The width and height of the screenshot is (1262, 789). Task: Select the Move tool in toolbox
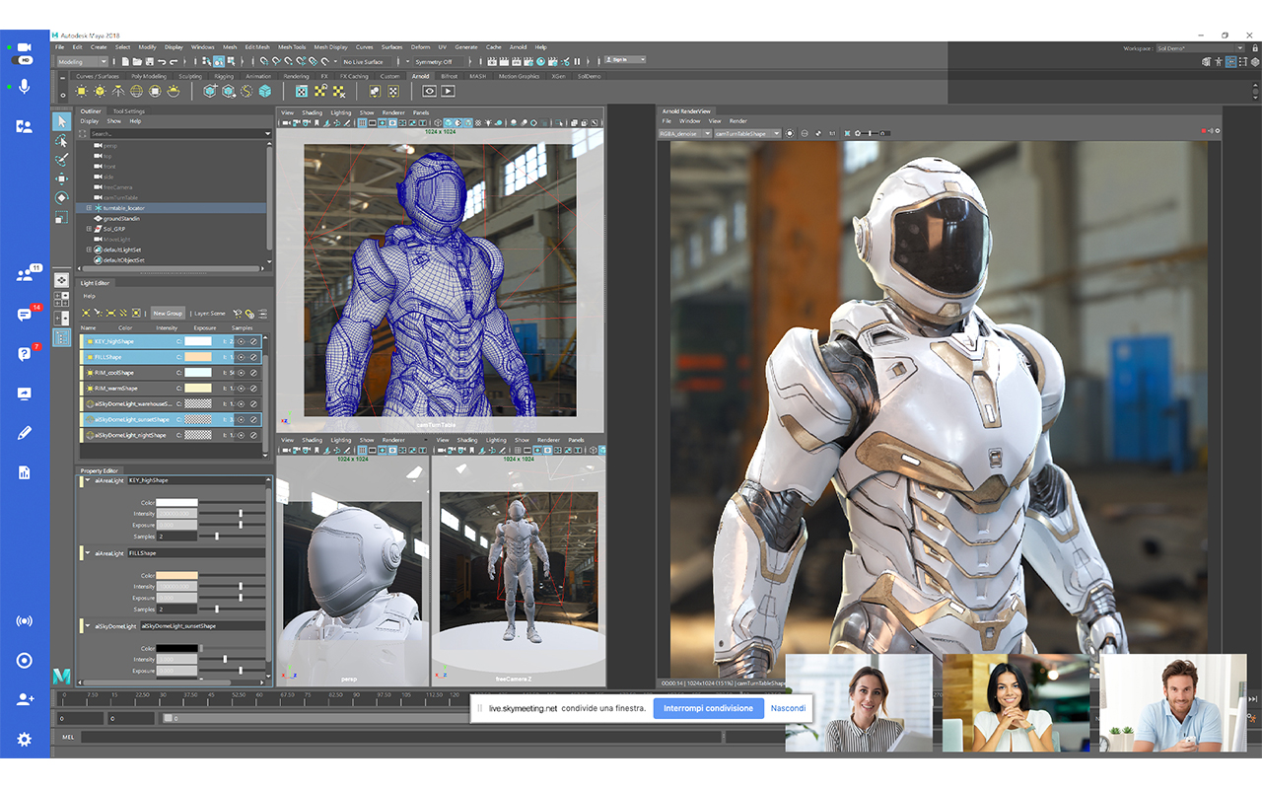(61, 179)
